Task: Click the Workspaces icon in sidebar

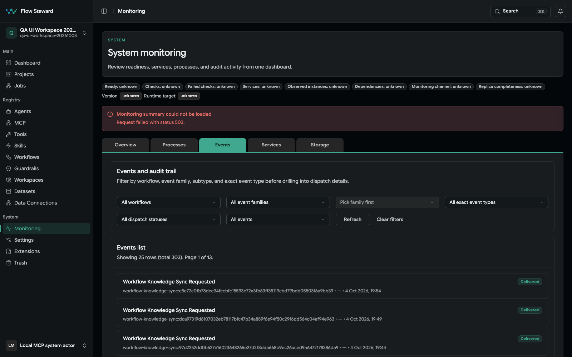Action: coord(9,180)
